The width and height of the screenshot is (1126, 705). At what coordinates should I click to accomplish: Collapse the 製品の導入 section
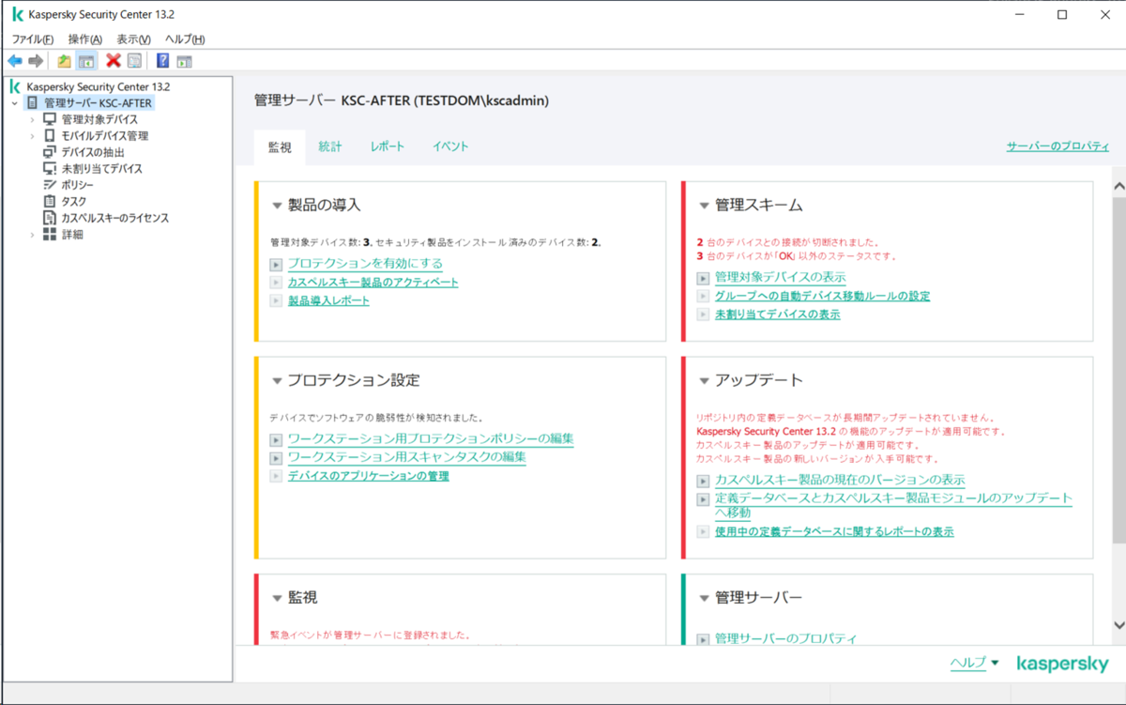[x=277, y=206]
